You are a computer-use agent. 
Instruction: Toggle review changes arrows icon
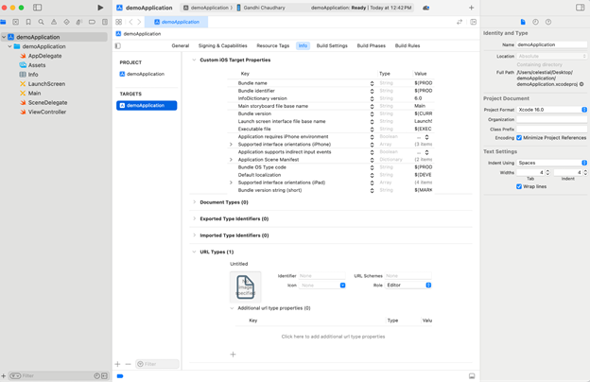pyautogui.click(x=460, y=22)
